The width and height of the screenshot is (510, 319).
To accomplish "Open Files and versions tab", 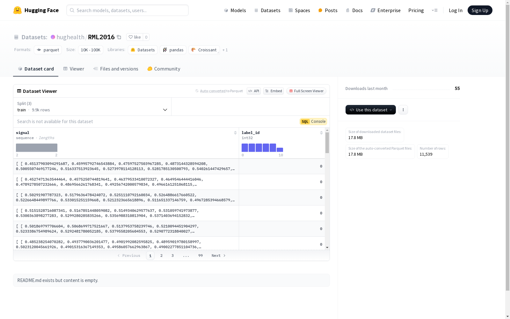I will click(x=116, y=69).
